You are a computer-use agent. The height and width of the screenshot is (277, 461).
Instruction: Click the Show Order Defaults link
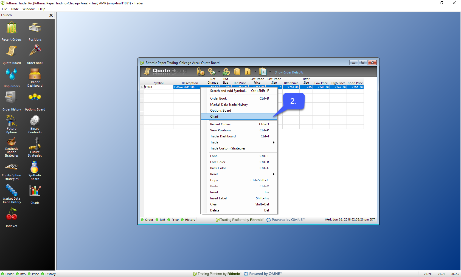point(289,72)
